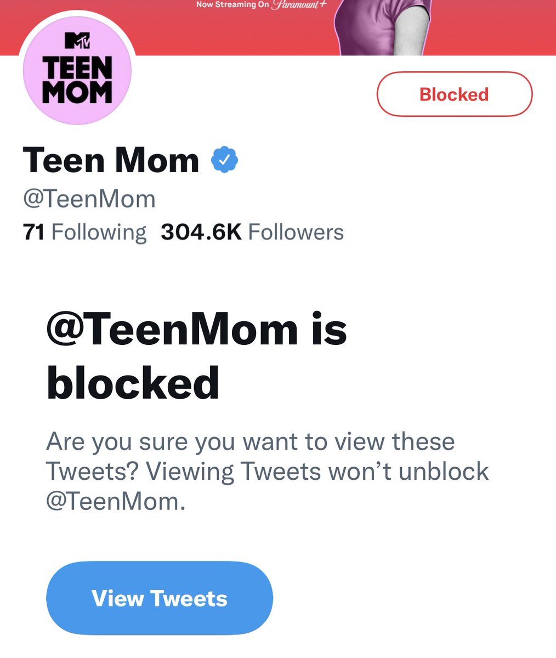Click the black TEEN MOM text in avatar
This screenshot has width=556, height=658.
coord(77,80)
